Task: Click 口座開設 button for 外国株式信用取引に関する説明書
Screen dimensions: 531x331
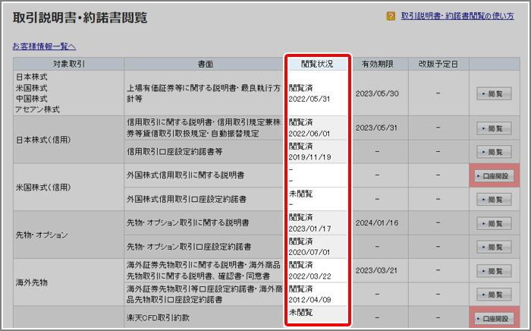Action: 494,176
